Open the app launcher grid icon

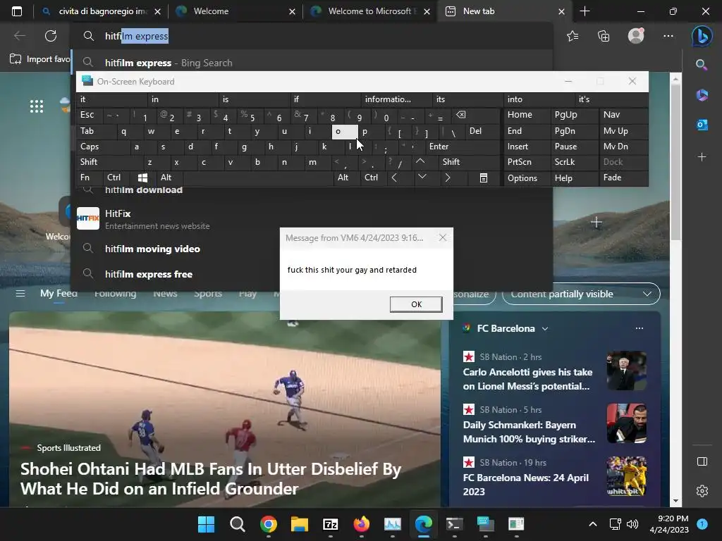[37, 106]
